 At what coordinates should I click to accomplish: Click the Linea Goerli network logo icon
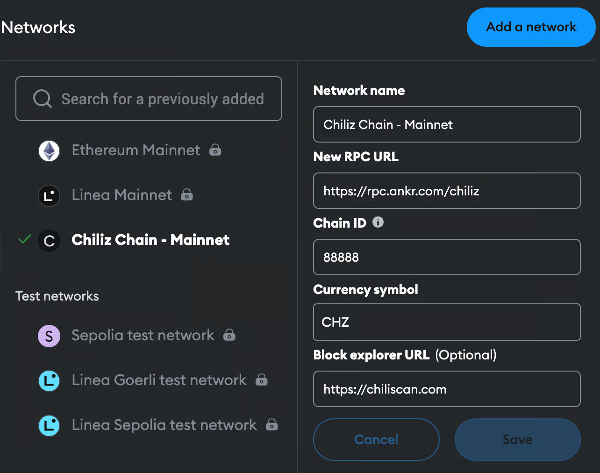tap(49, 380)
